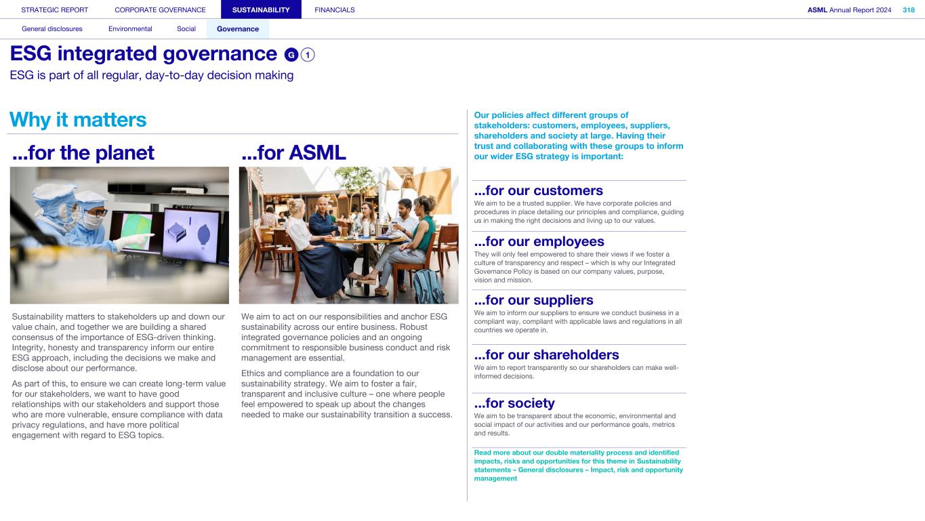
Task: Click the blue G badge icon
Action: pos(291,55)
